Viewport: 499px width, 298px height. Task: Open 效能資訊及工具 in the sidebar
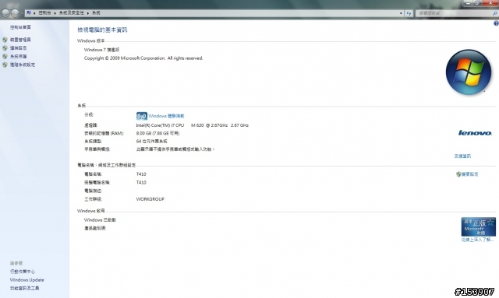[x=24, y=288]
